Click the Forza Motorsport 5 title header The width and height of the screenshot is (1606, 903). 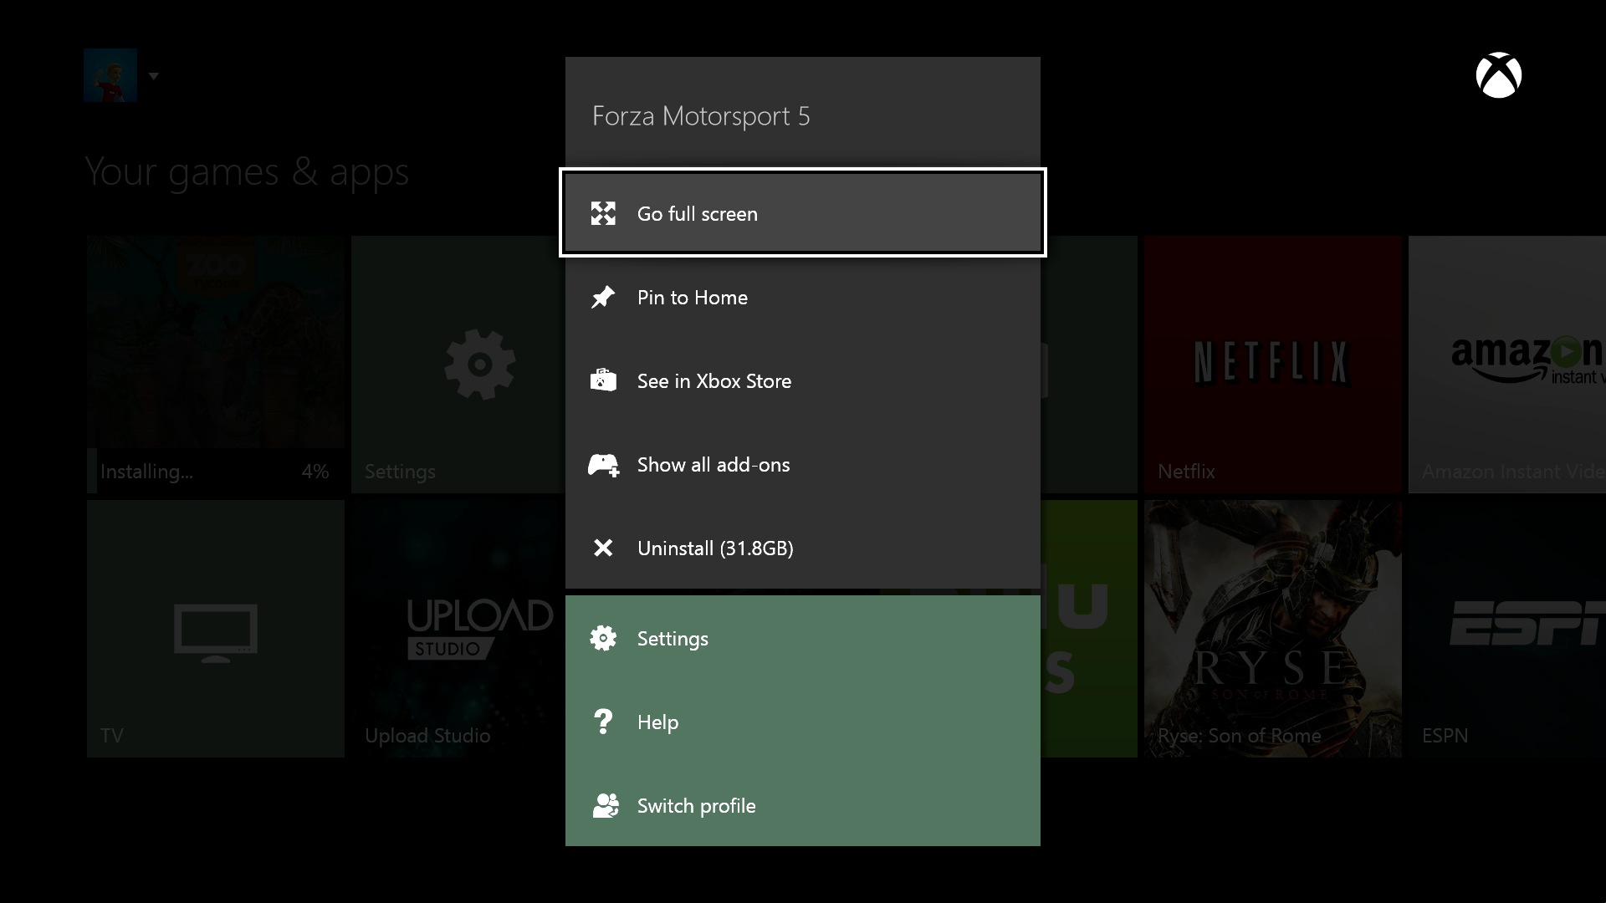(x=802, y=114)
